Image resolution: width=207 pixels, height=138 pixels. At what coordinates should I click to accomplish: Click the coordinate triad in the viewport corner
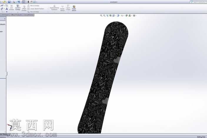point(10,127)
